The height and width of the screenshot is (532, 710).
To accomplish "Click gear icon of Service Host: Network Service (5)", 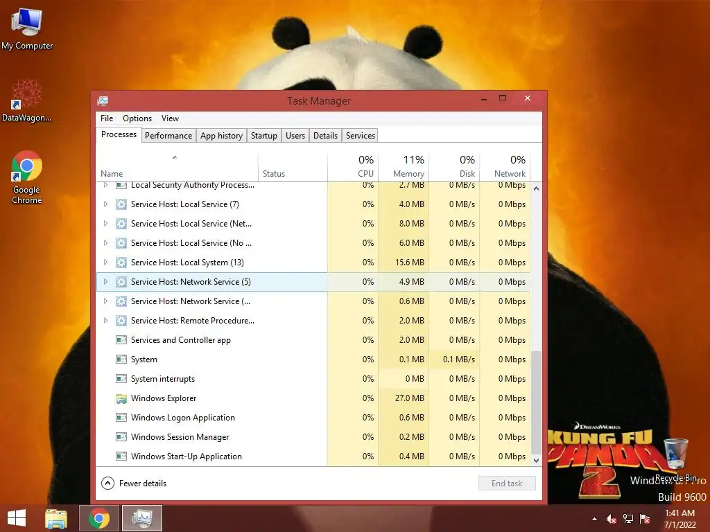I will 121,282.
